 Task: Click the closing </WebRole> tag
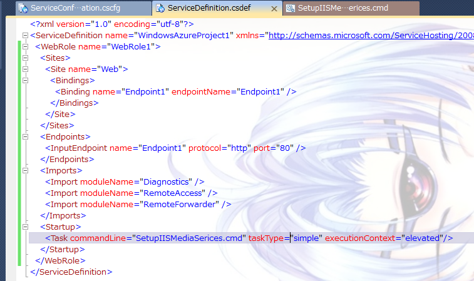tap(60, 260)
